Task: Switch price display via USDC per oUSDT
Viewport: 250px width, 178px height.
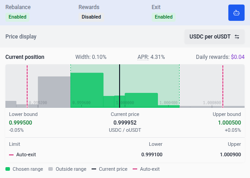Action: [x=214, y=37]
